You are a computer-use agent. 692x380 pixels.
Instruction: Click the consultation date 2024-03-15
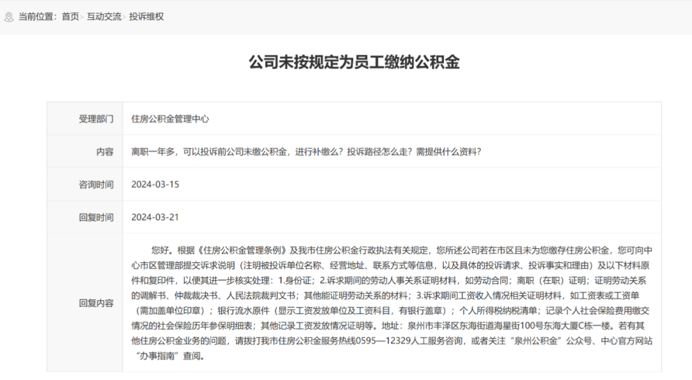point(155,184)
